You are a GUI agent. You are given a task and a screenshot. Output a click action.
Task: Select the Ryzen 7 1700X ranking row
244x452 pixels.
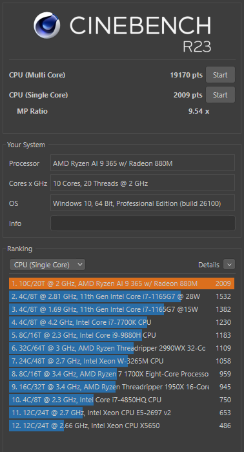click(121, 374)
